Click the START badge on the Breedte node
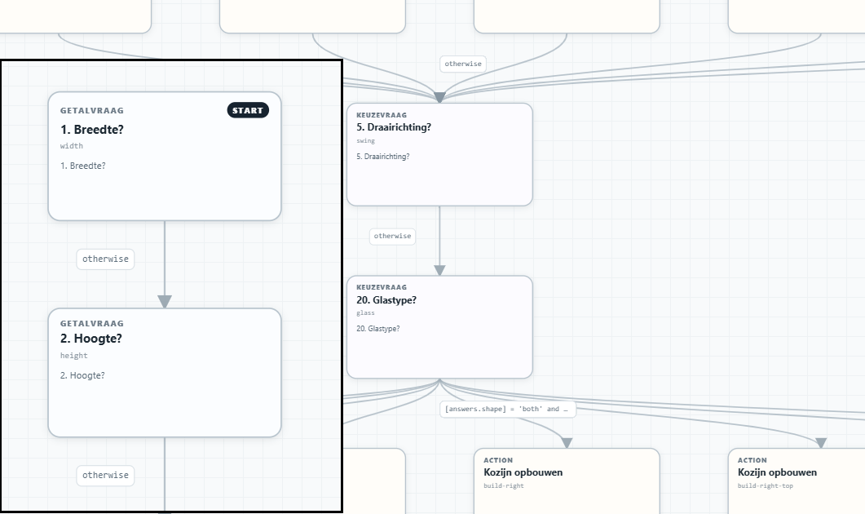Image resolution: width=865 pixels, height=514 pixels. tap(248, 110)
